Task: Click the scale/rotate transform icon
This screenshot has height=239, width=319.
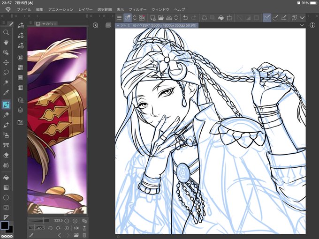Action: (x=229, y=18)
